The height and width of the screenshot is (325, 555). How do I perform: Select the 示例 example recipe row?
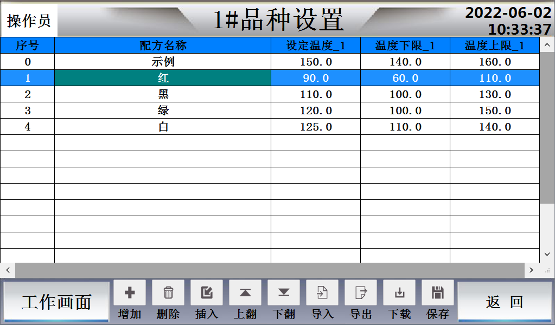tap(162, 61)
